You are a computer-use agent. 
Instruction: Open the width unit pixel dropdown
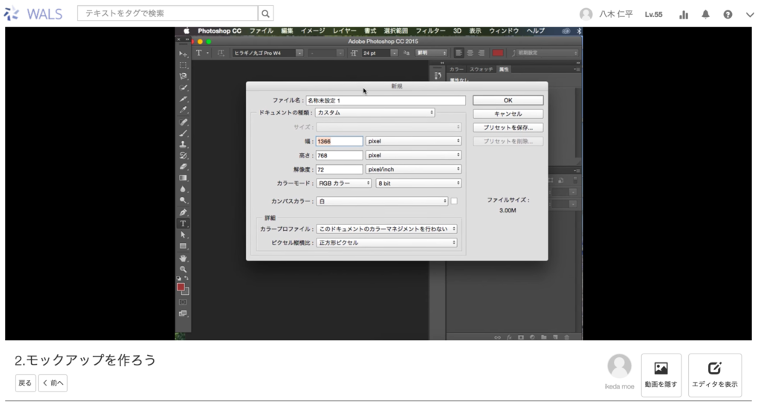[x=413, y=141]
